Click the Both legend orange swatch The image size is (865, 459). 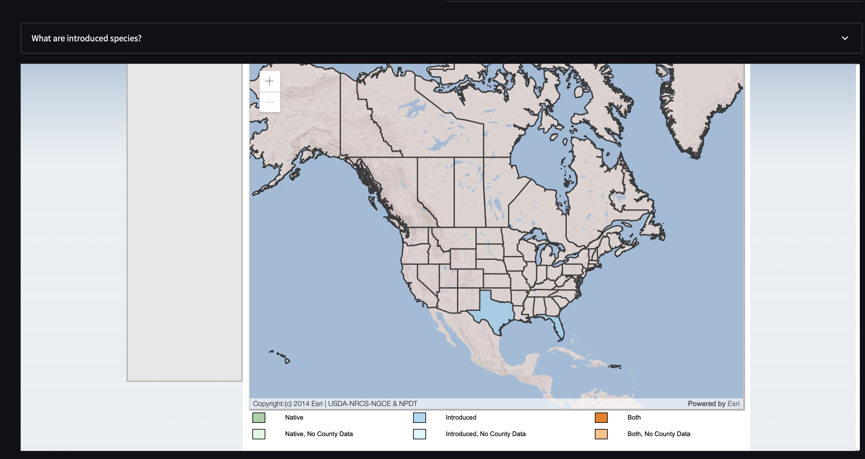tap(601, 418)
